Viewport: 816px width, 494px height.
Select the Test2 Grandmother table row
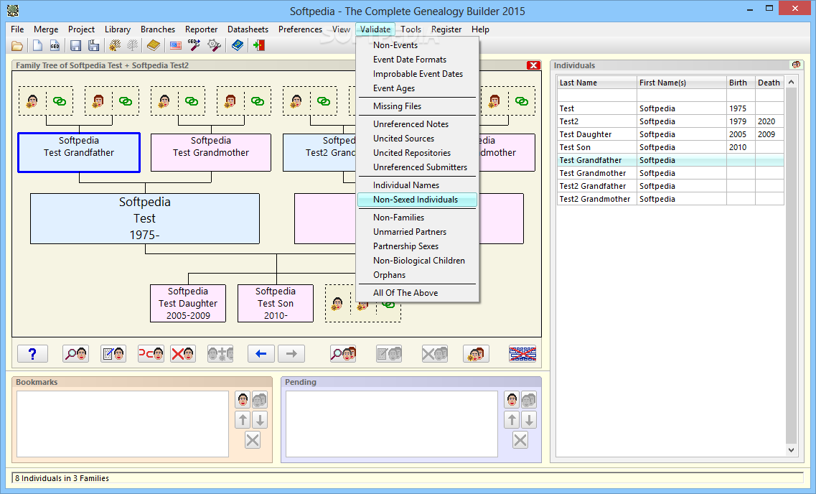coord(670,199)
